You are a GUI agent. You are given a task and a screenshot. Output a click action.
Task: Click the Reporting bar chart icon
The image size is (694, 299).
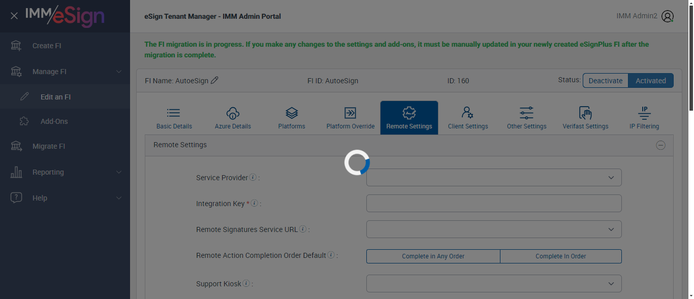click(x=16, y=172)
